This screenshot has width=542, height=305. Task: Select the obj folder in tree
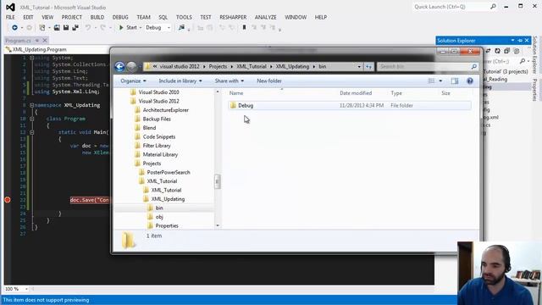159,217
